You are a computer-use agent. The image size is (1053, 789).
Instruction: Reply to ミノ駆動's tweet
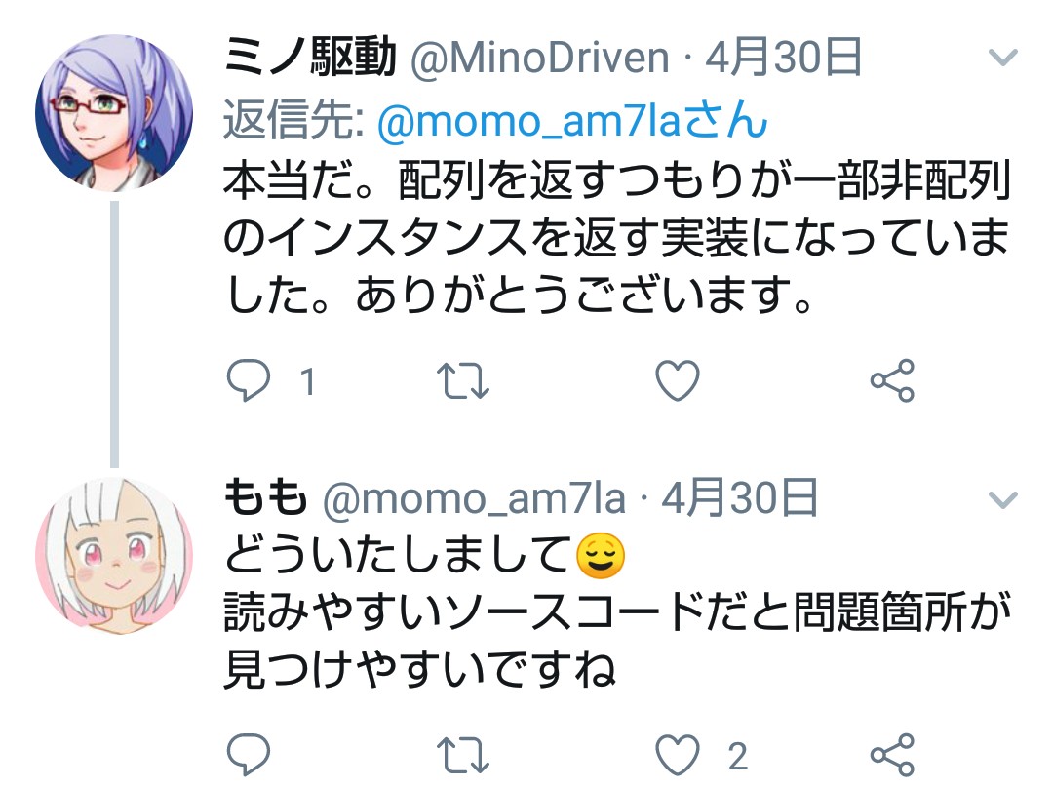pos(249,380)
